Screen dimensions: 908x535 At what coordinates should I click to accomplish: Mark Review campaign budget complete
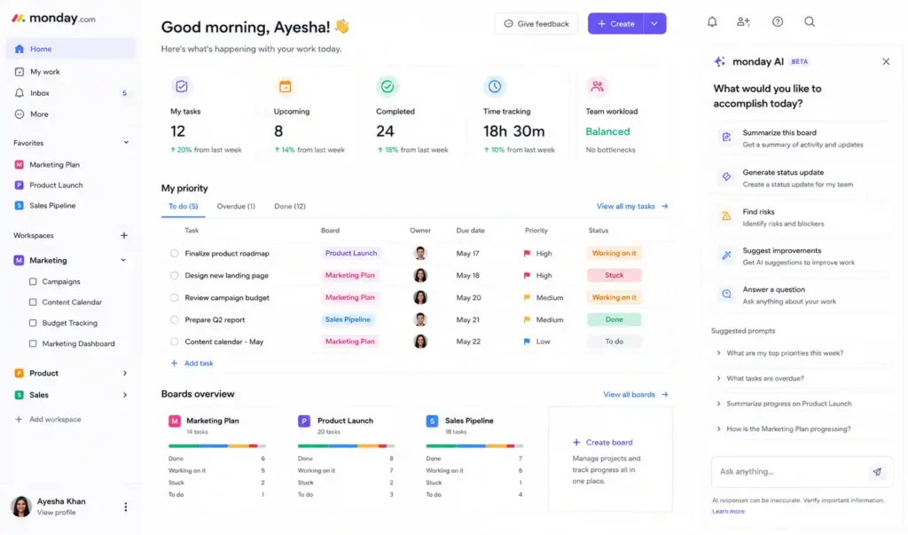175,297
